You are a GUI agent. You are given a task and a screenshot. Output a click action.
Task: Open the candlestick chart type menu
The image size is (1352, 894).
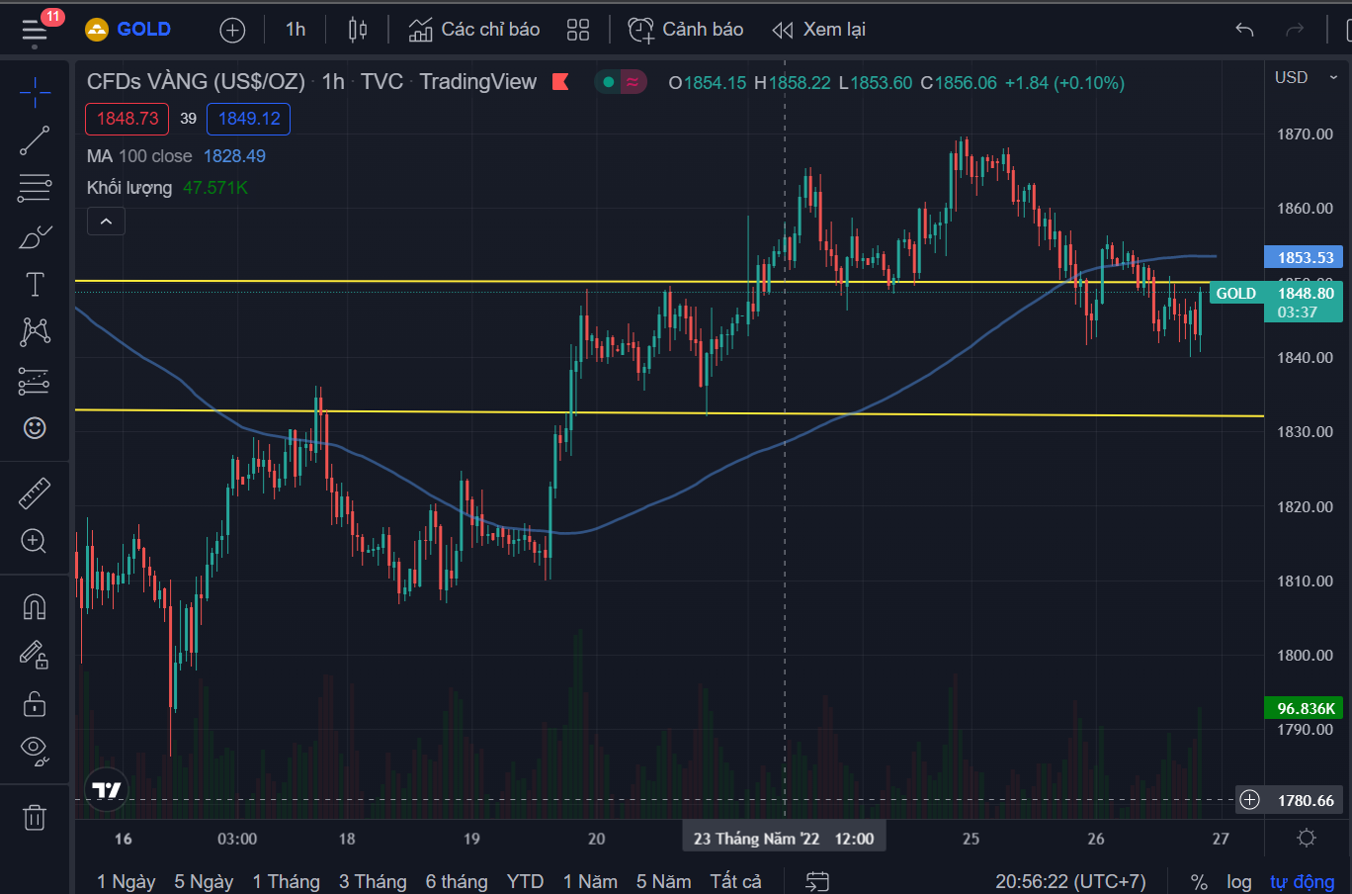(358, 30)
